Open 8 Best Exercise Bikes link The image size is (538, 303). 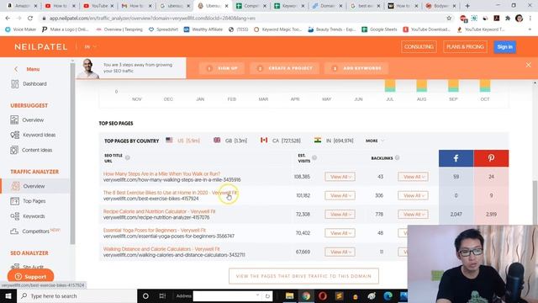pos(170,193)
